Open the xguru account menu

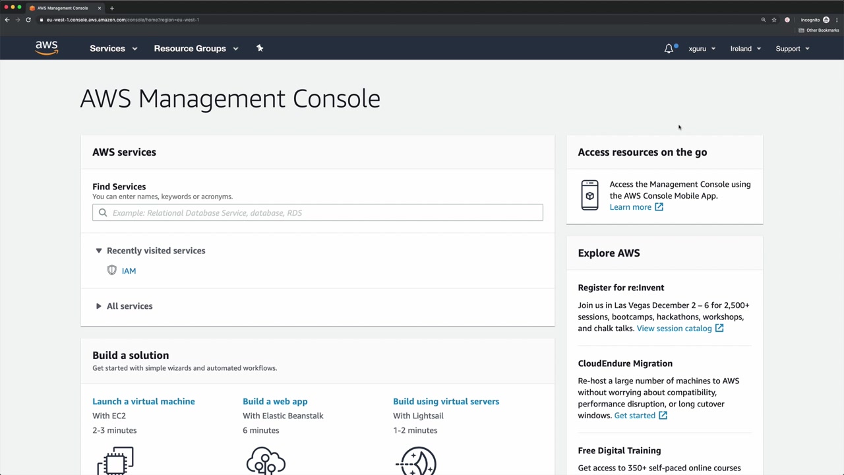tap(702, 49)
